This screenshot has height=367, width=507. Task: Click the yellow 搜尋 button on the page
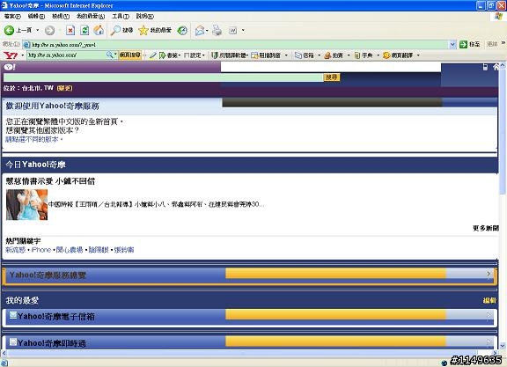[x=332, y=77]
